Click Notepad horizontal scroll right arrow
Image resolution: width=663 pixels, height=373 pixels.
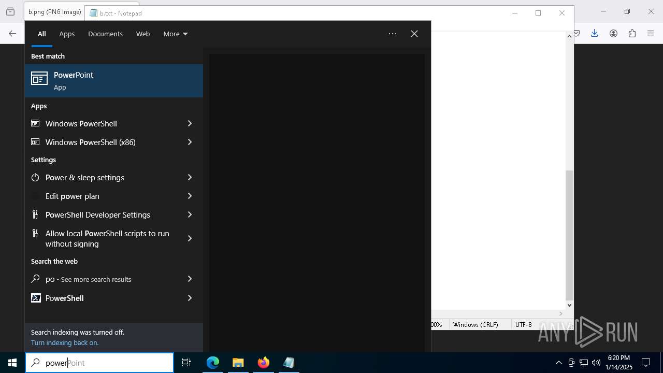(x=560, y=313)
